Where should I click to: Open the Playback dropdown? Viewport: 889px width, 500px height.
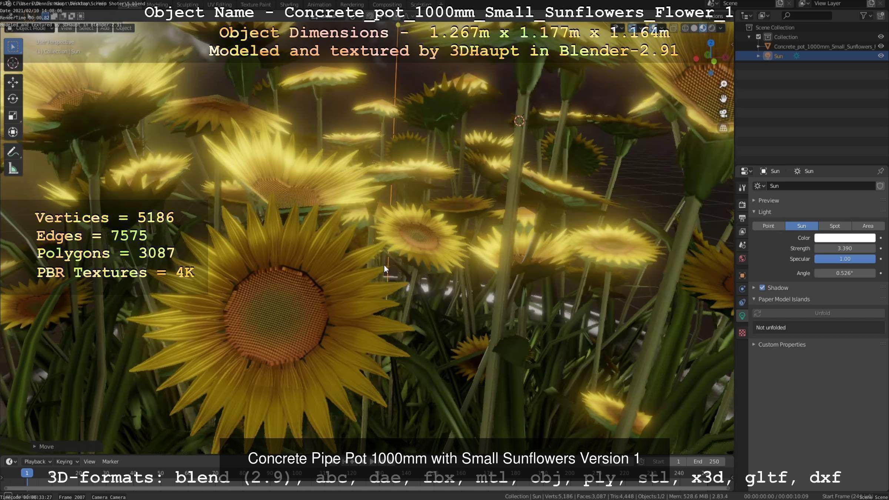point(37,461)
